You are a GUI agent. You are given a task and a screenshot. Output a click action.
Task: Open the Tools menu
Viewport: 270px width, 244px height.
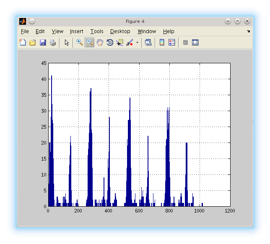97,31
